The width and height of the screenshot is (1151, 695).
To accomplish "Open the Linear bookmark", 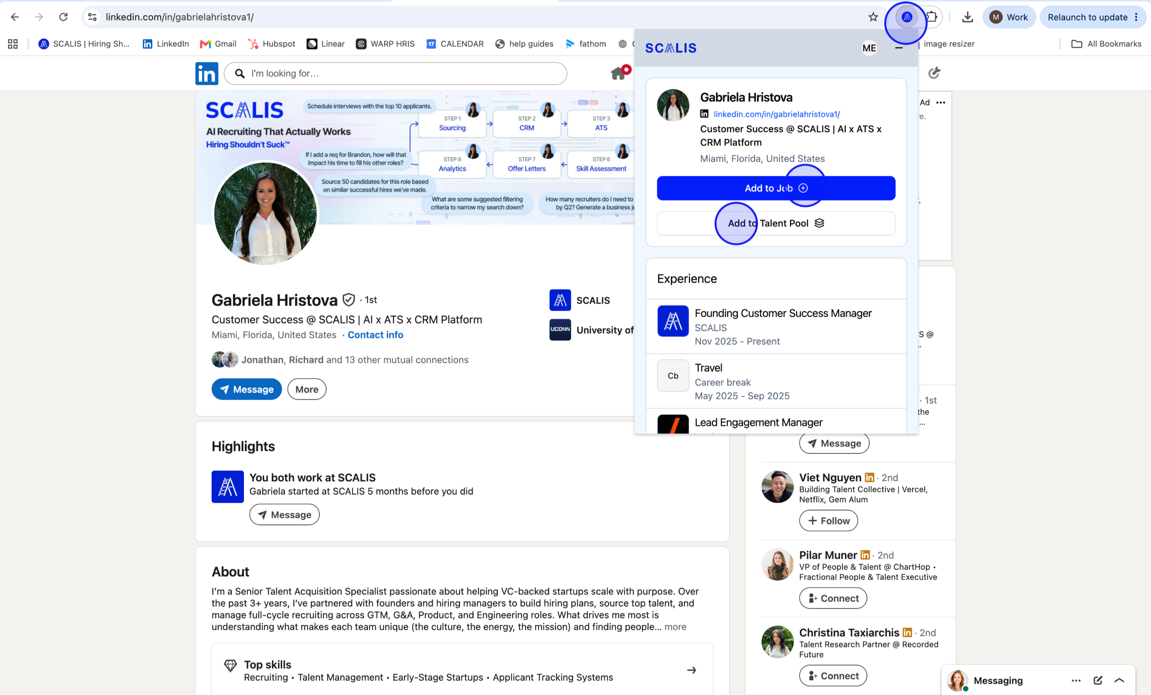I will click(x=326, y=44).
